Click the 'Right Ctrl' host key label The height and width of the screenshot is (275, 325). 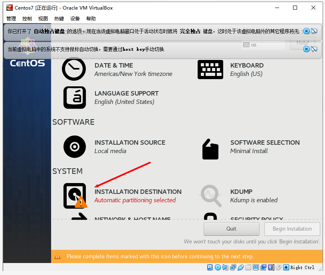point(302,267)
